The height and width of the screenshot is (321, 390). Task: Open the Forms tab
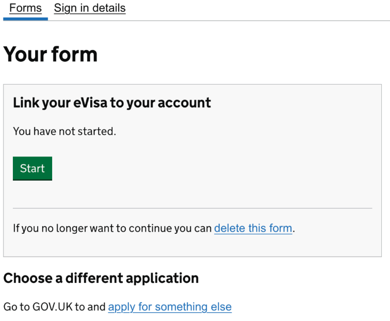tap(25, 8)
